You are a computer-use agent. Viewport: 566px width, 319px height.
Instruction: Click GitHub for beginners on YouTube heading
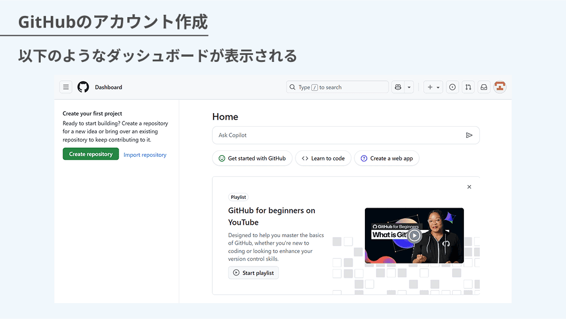click(x=271, y=216)
